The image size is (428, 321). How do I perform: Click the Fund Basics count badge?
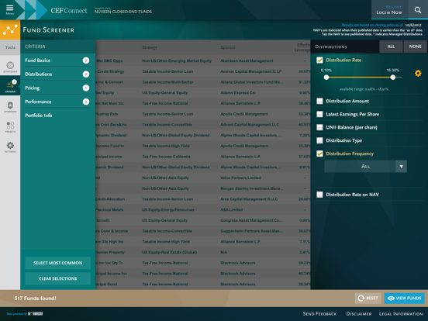click(x=86, y=60)
